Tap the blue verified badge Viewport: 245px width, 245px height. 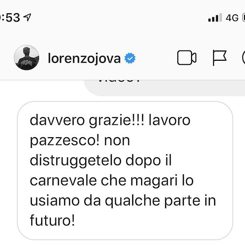tap(130, 58)
